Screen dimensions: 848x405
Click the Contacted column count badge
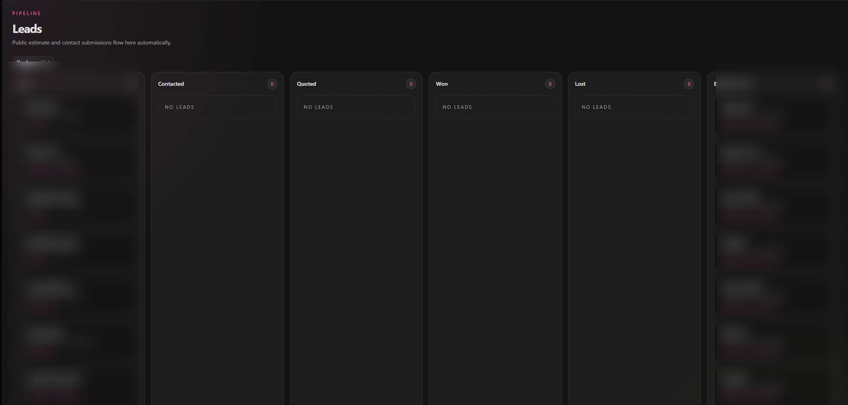[272, 84]
